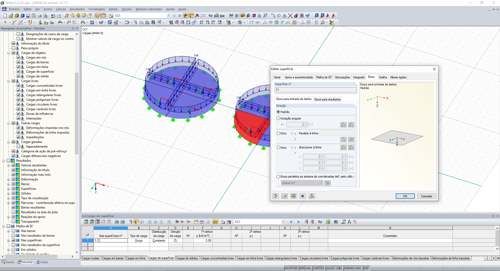
Task: Click the formula fx icon in table toolbar
Action: pos(349,222)
